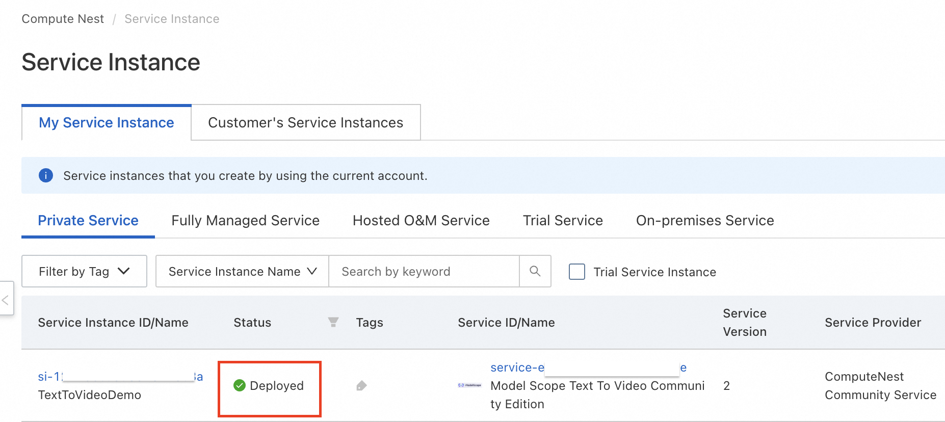Open the si-1 service instance ID link
The image size is (945, 422).
coord(120,377)
